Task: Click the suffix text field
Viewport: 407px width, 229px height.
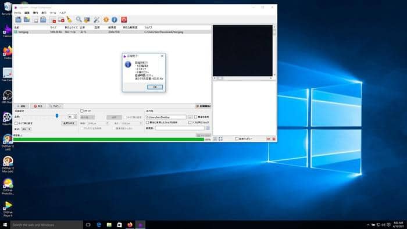Action: pos(180,128)
